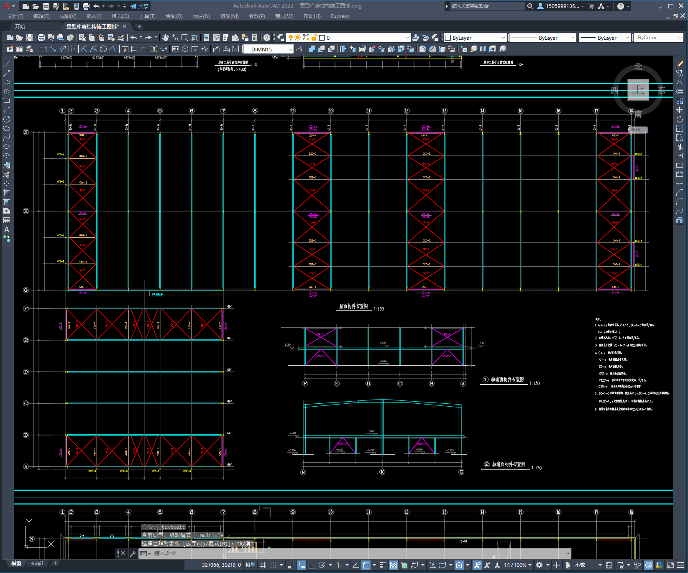
Task: Open the ByLayer lineweight dropdown
Action: (x=605, y=38)
